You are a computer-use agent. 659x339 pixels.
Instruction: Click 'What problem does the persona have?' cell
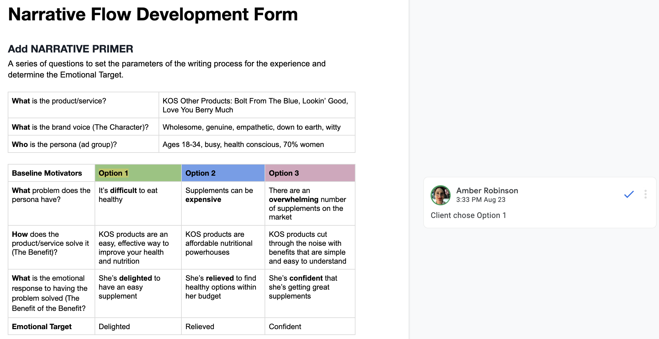pyautogui.click(x=51, y=203)
